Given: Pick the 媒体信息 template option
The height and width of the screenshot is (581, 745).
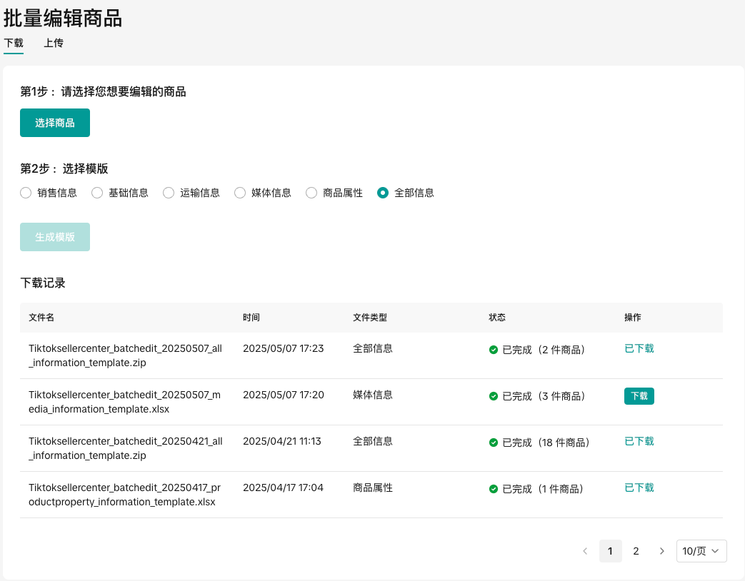Looking at the screenshot, I should (240, 193).
